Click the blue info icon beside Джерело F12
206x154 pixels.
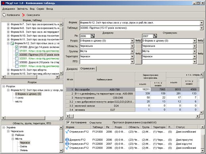tap(67, 140)
